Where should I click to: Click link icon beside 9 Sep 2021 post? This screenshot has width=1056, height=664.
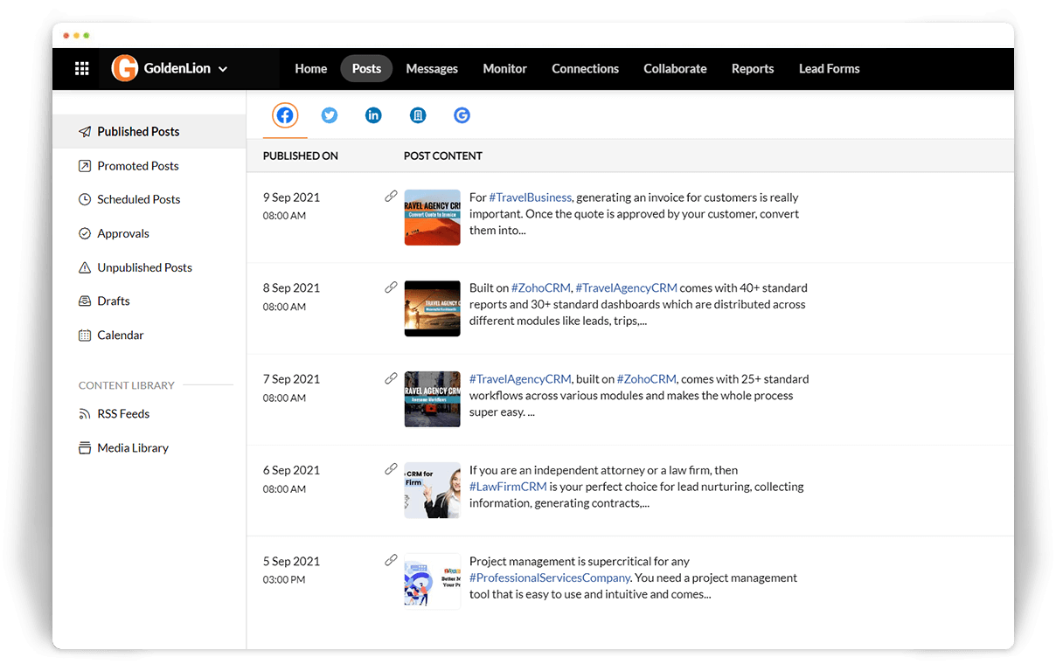[391, 197]
